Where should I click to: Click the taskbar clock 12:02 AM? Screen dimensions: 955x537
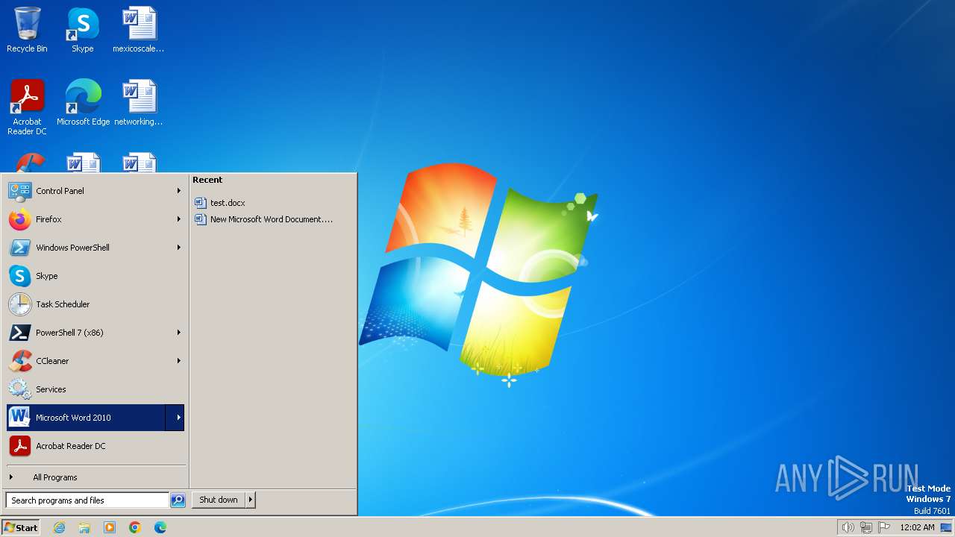[917, 527]
